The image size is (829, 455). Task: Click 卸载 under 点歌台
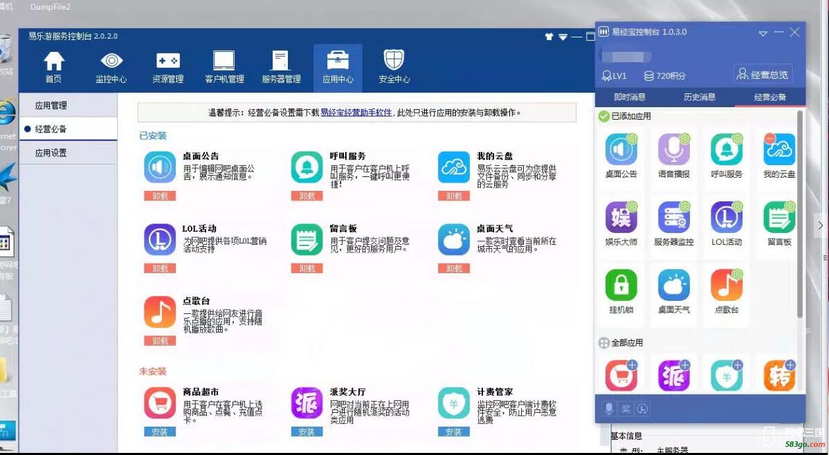point(160,341)
